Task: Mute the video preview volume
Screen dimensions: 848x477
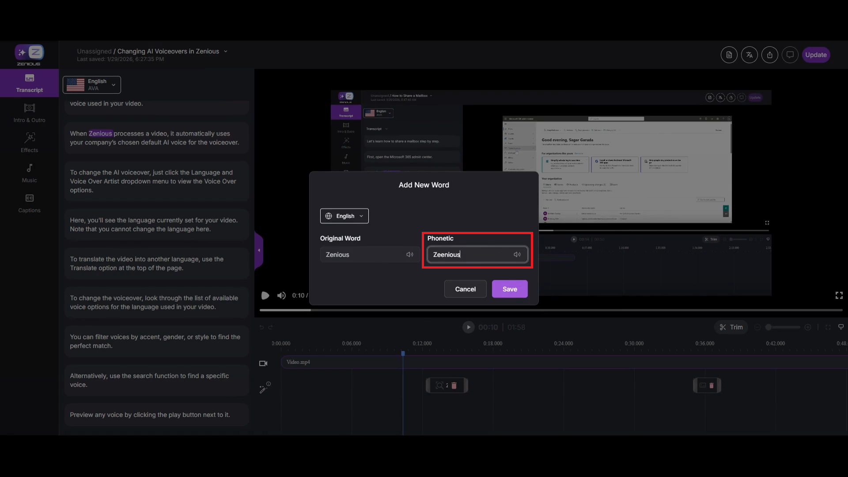Action: click(x=281, y=295)
